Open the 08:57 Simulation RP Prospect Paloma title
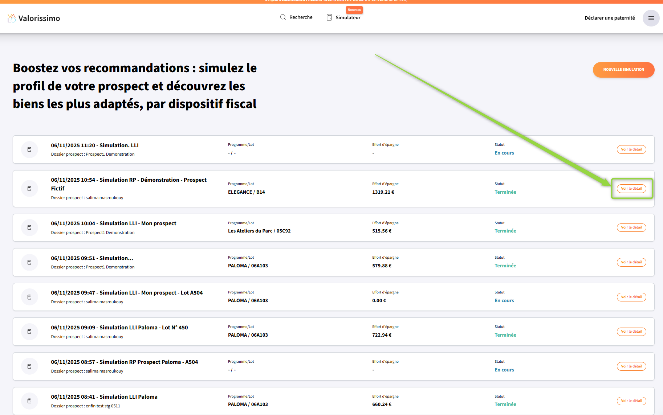Screen dimensions: 663x415 (x=125, y=362)
